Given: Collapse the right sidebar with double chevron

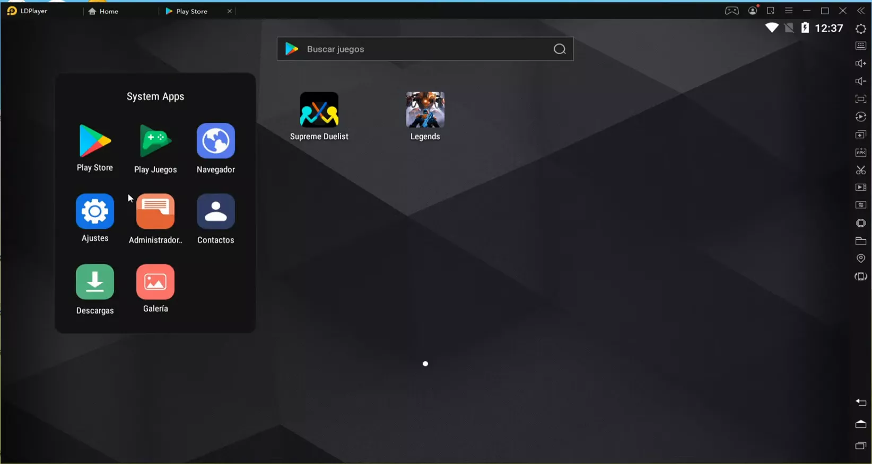Looking at the screenshot, I should [x=861, y=11].
